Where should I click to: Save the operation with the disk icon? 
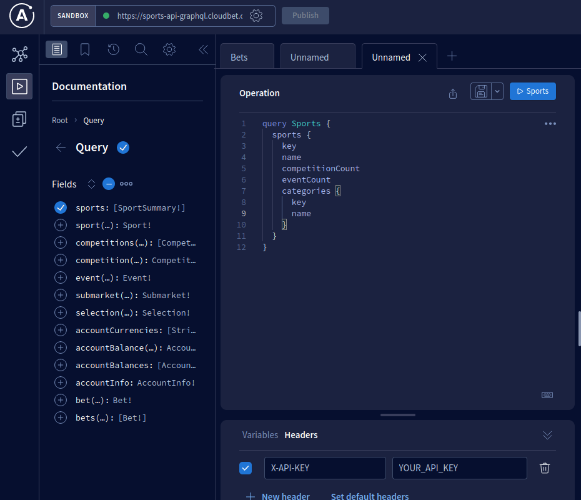481,91
